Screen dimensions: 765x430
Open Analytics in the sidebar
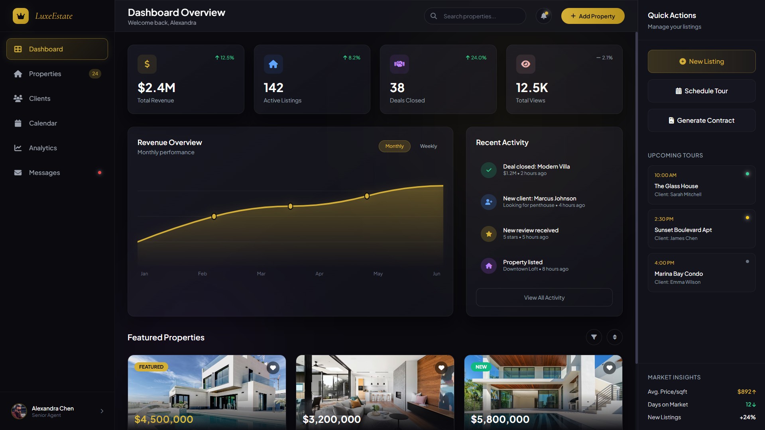click(43, 148)
